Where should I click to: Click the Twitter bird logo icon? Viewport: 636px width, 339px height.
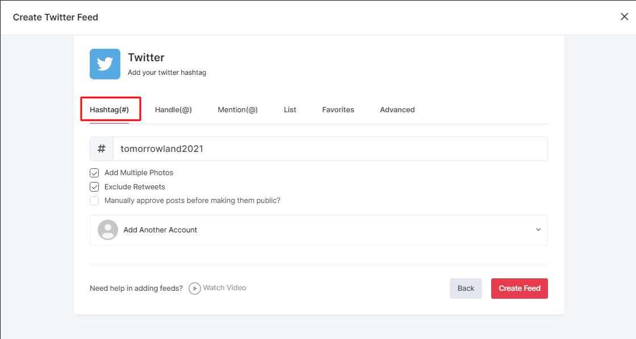tap(105, 64)
